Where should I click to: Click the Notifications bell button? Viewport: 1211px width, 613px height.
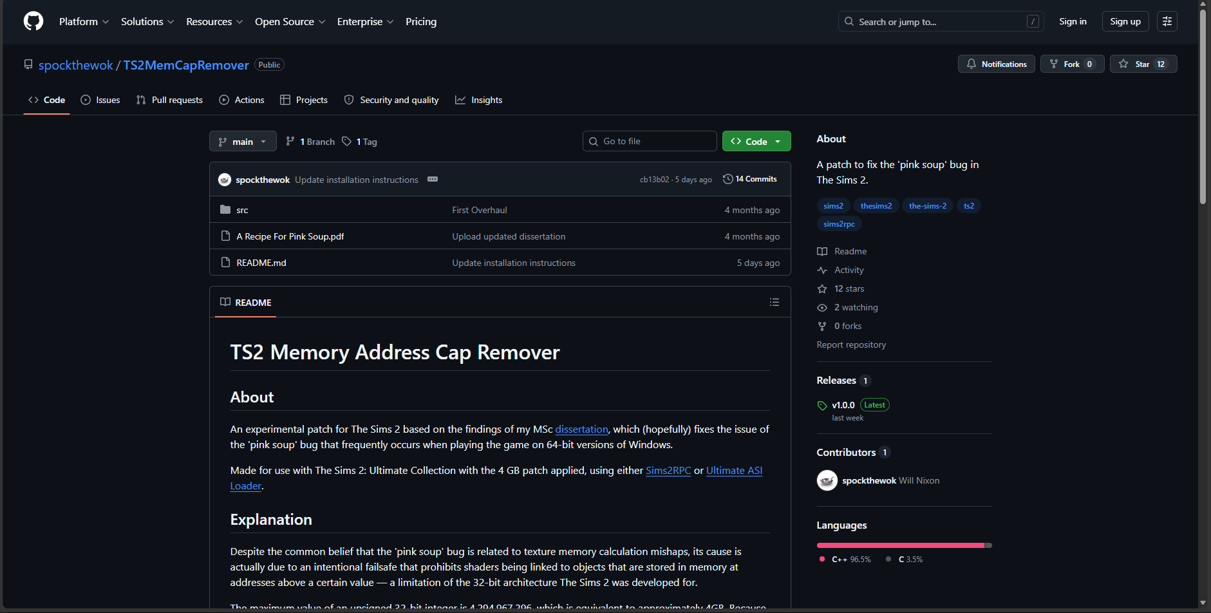[x=997, y=64]
